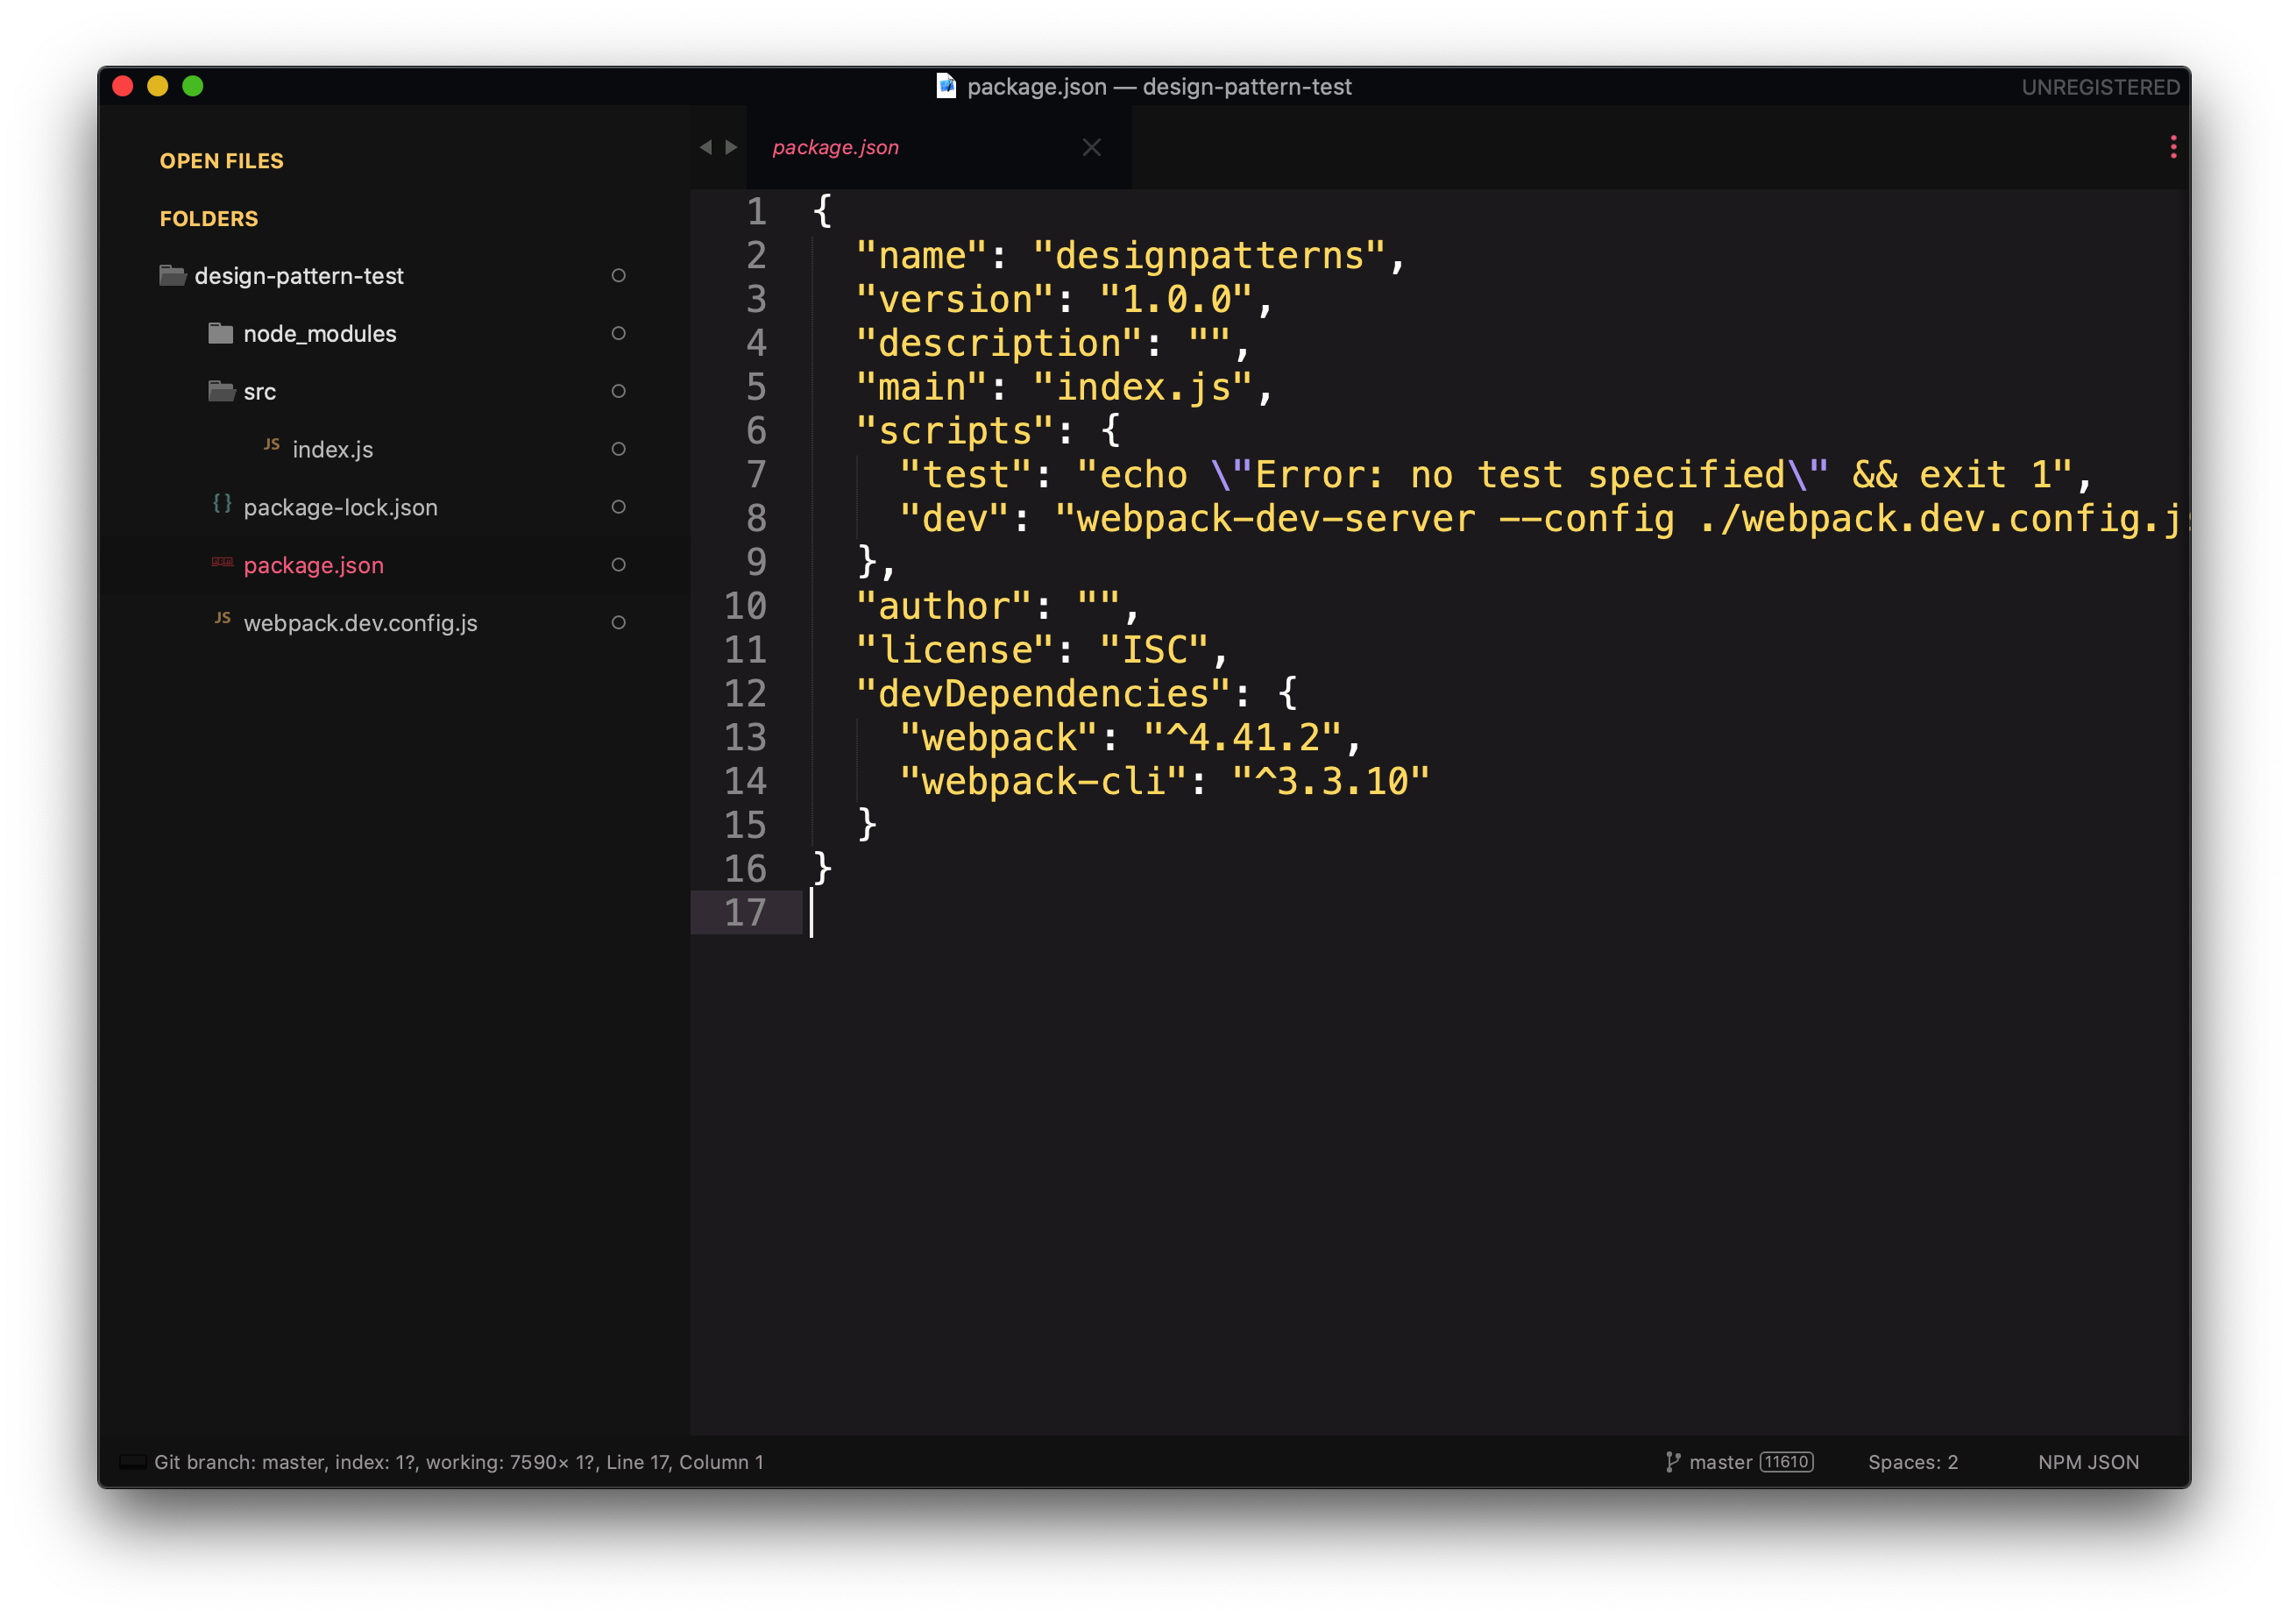Click the npm icon beside package.json
Image resolution: width=2289 pixels, height=1618 pixels.
[x=223, y=562]
